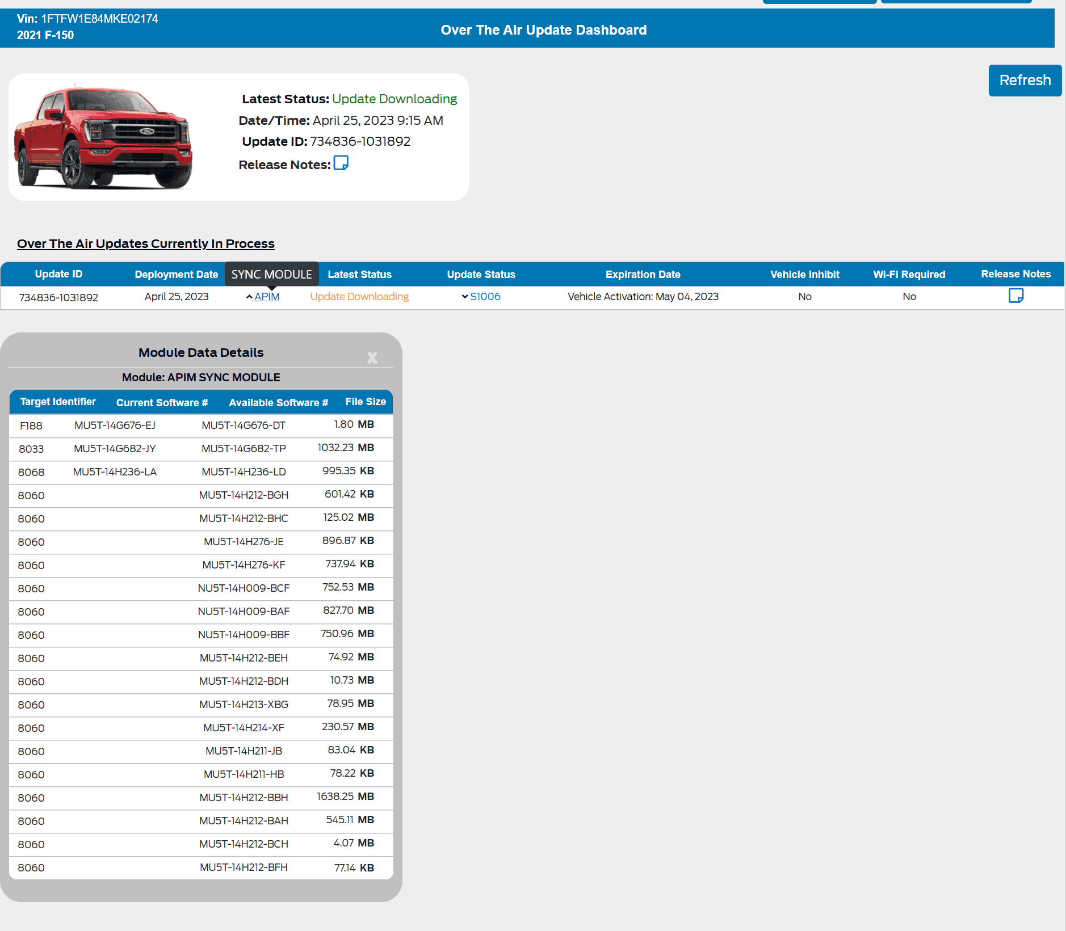The image size is (1066, 931).
Task: Click the Latest Status column header
Action: pyautogui.click(x=360, y=275)
